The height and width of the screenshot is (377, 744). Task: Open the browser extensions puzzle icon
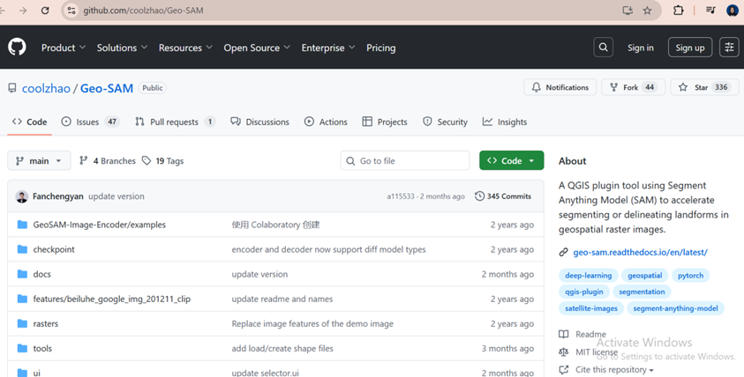(679, 11)
